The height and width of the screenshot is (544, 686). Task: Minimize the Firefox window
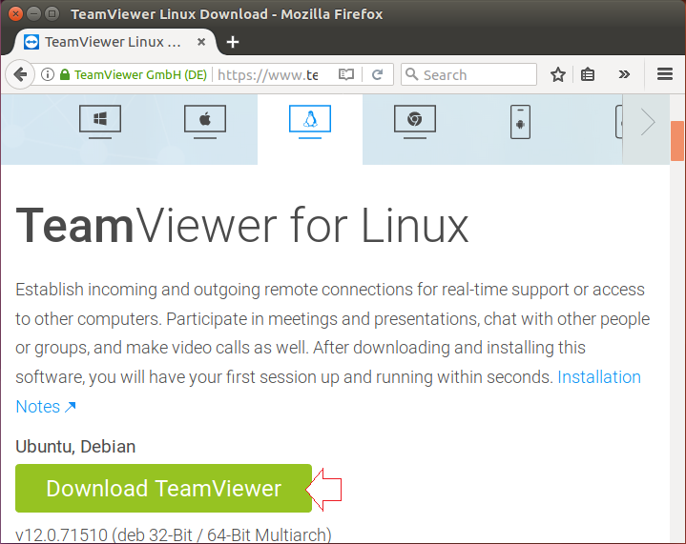tap(33, 14)
